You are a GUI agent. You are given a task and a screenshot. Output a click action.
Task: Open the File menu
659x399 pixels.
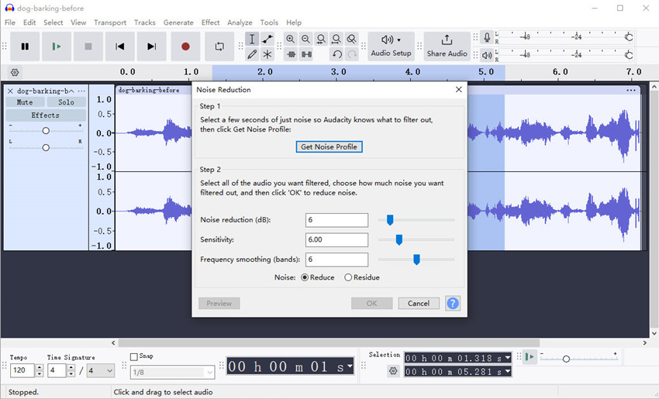tap(9, 22)
